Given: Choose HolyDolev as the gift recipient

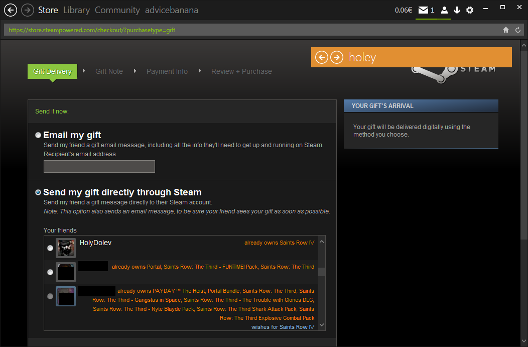Looking at the screenshot, I should point(50,248).
